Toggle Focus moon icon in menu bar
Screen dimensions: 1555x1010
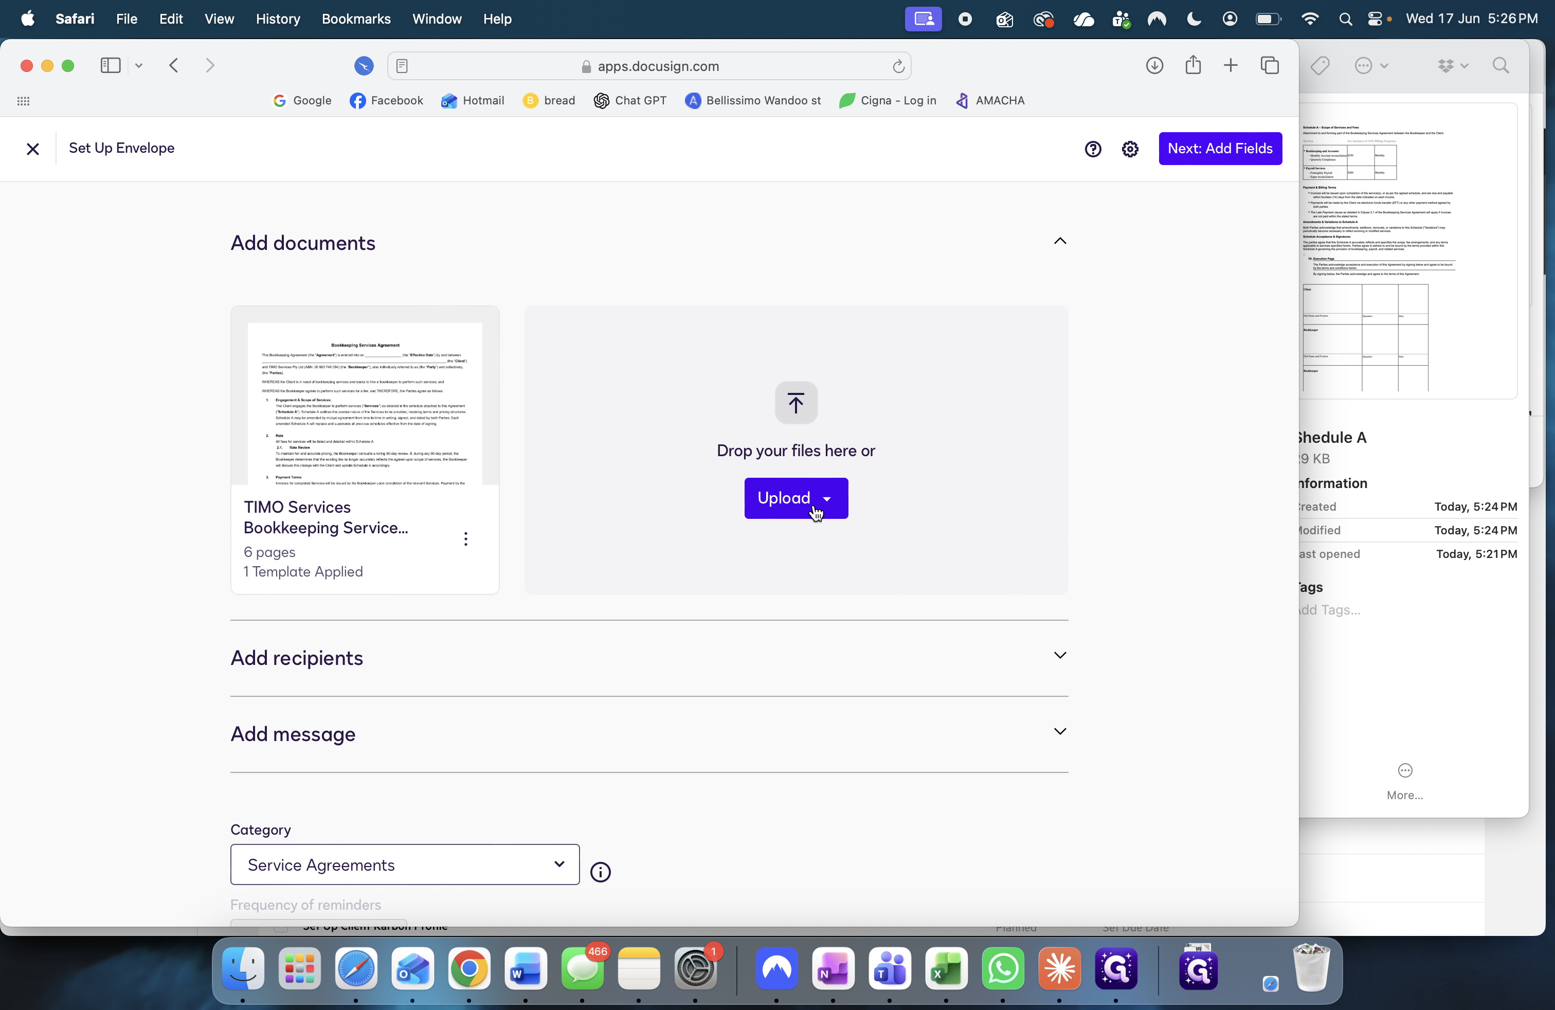coord(1194,19)
